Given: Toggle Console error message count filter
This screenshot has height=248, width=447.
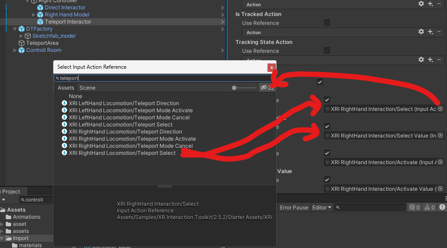Looking at the screenshot, I should tap(442, 207).
